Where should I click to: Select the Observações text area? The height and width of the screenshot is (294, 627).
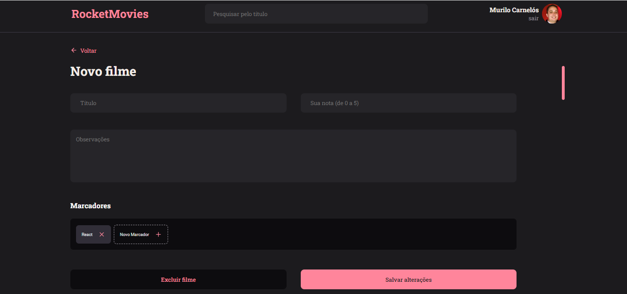click(293, 155)
